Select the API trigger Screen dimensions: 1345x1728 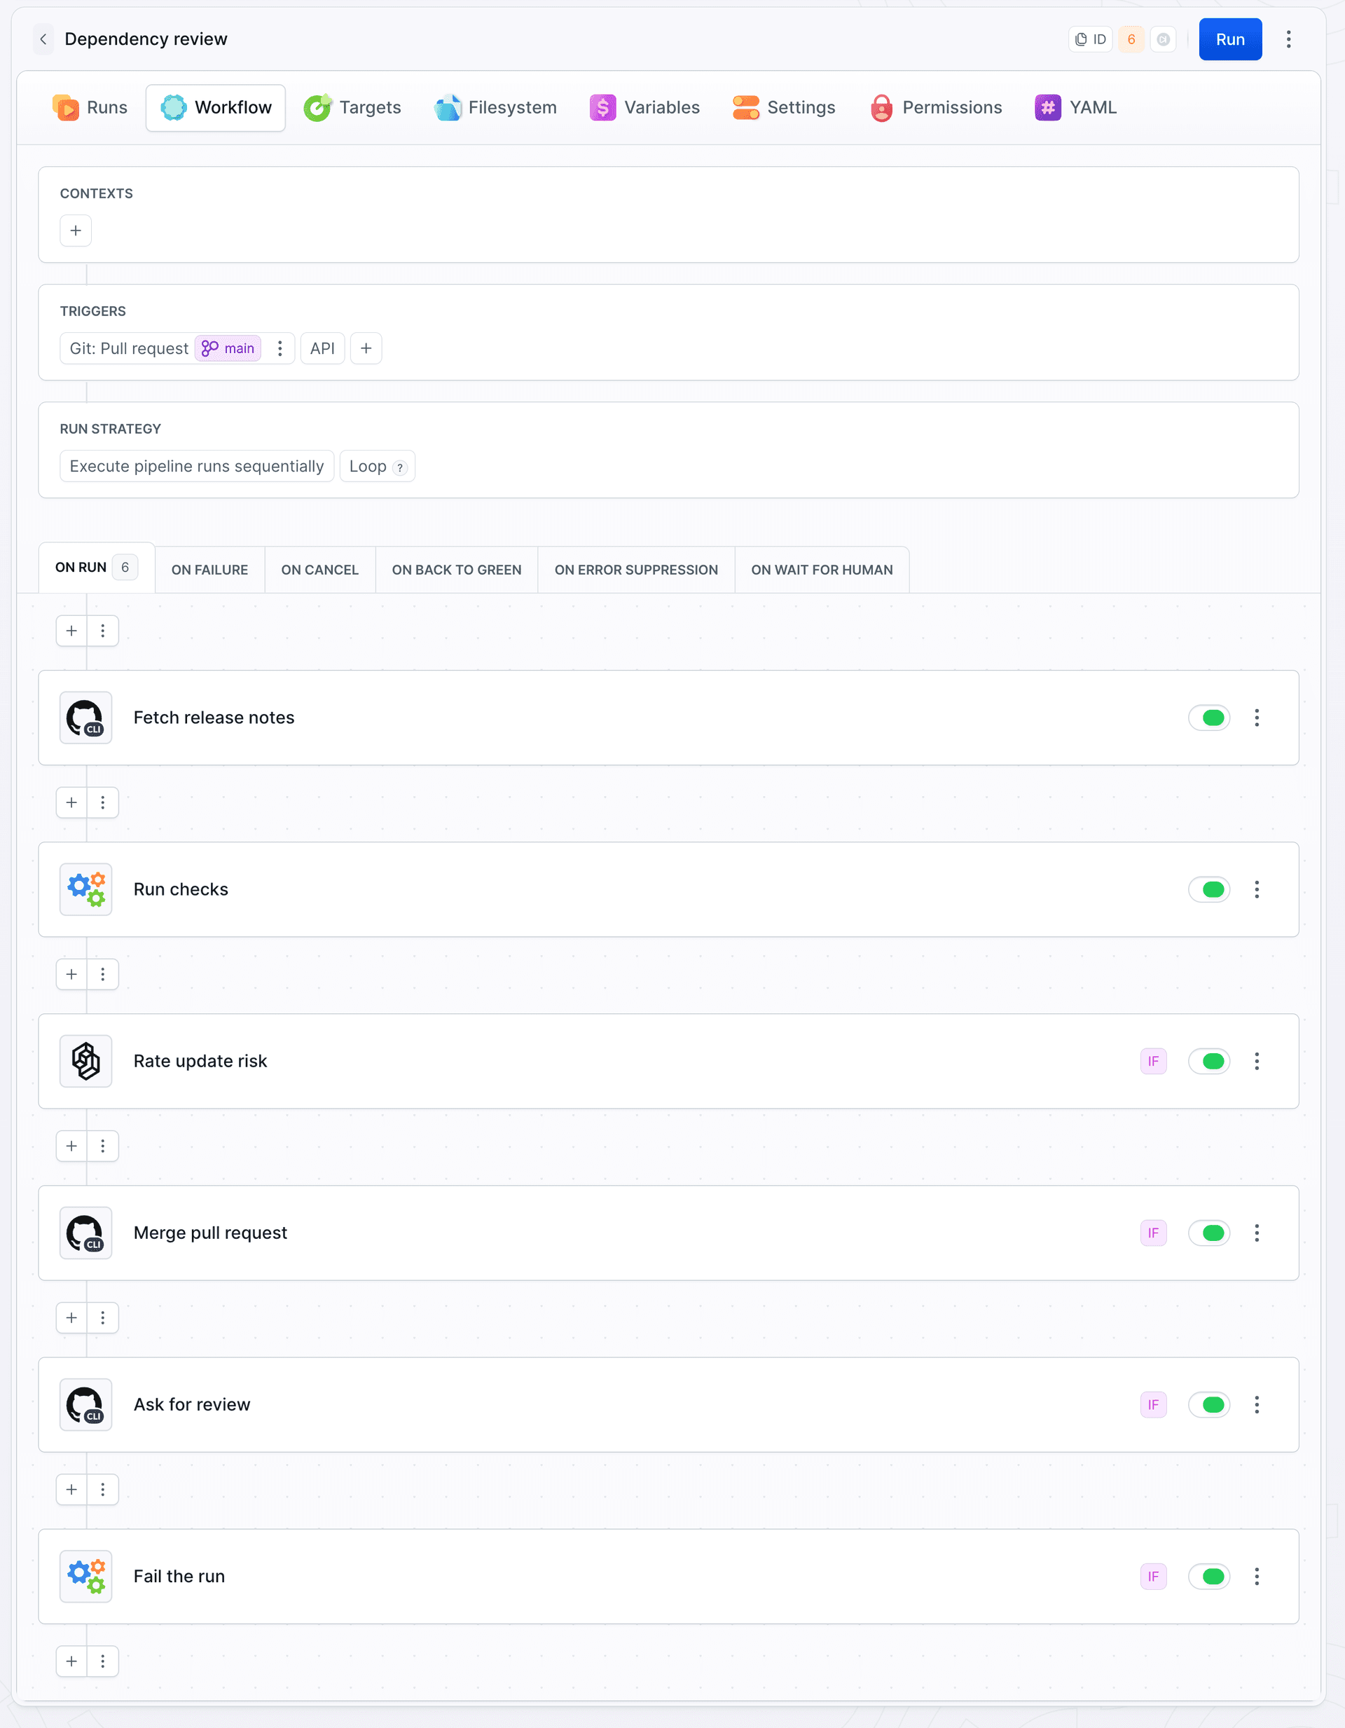[323, 349]
